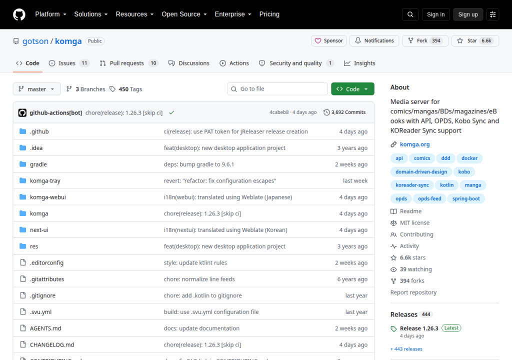Viewport: 512px width, 360px height.
Task: Click the docker topic tag
Action: pyautogui.click(x=469, y=158)
